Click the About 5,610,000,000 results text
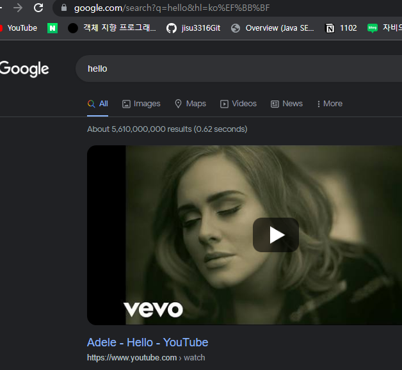402x370 pixels. tap(167, 129)
